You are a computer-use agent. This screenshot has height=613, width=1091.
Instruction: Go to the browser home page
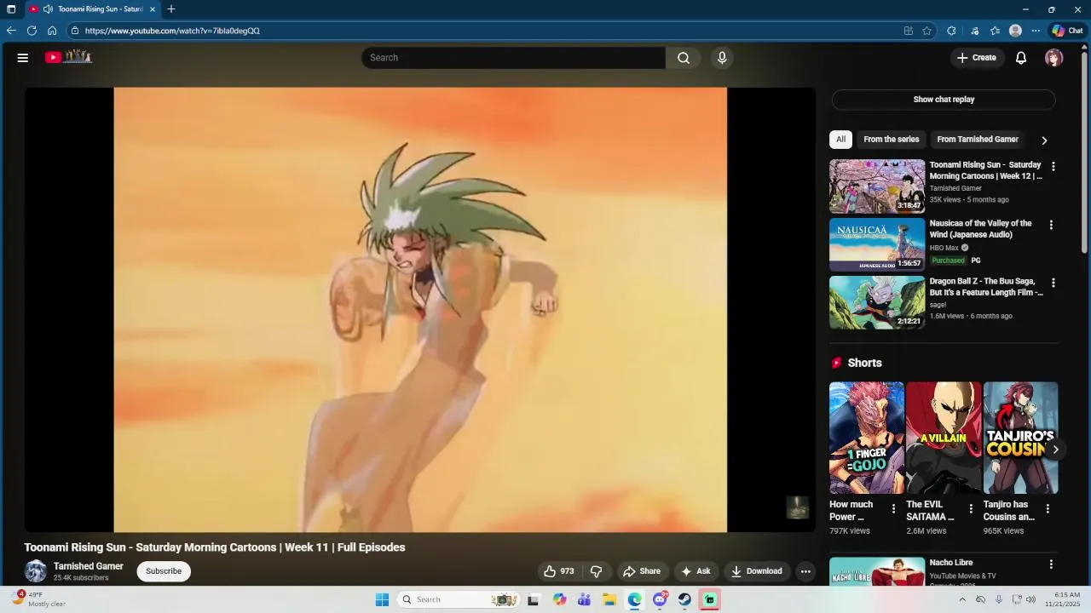(x=52, y=31)
